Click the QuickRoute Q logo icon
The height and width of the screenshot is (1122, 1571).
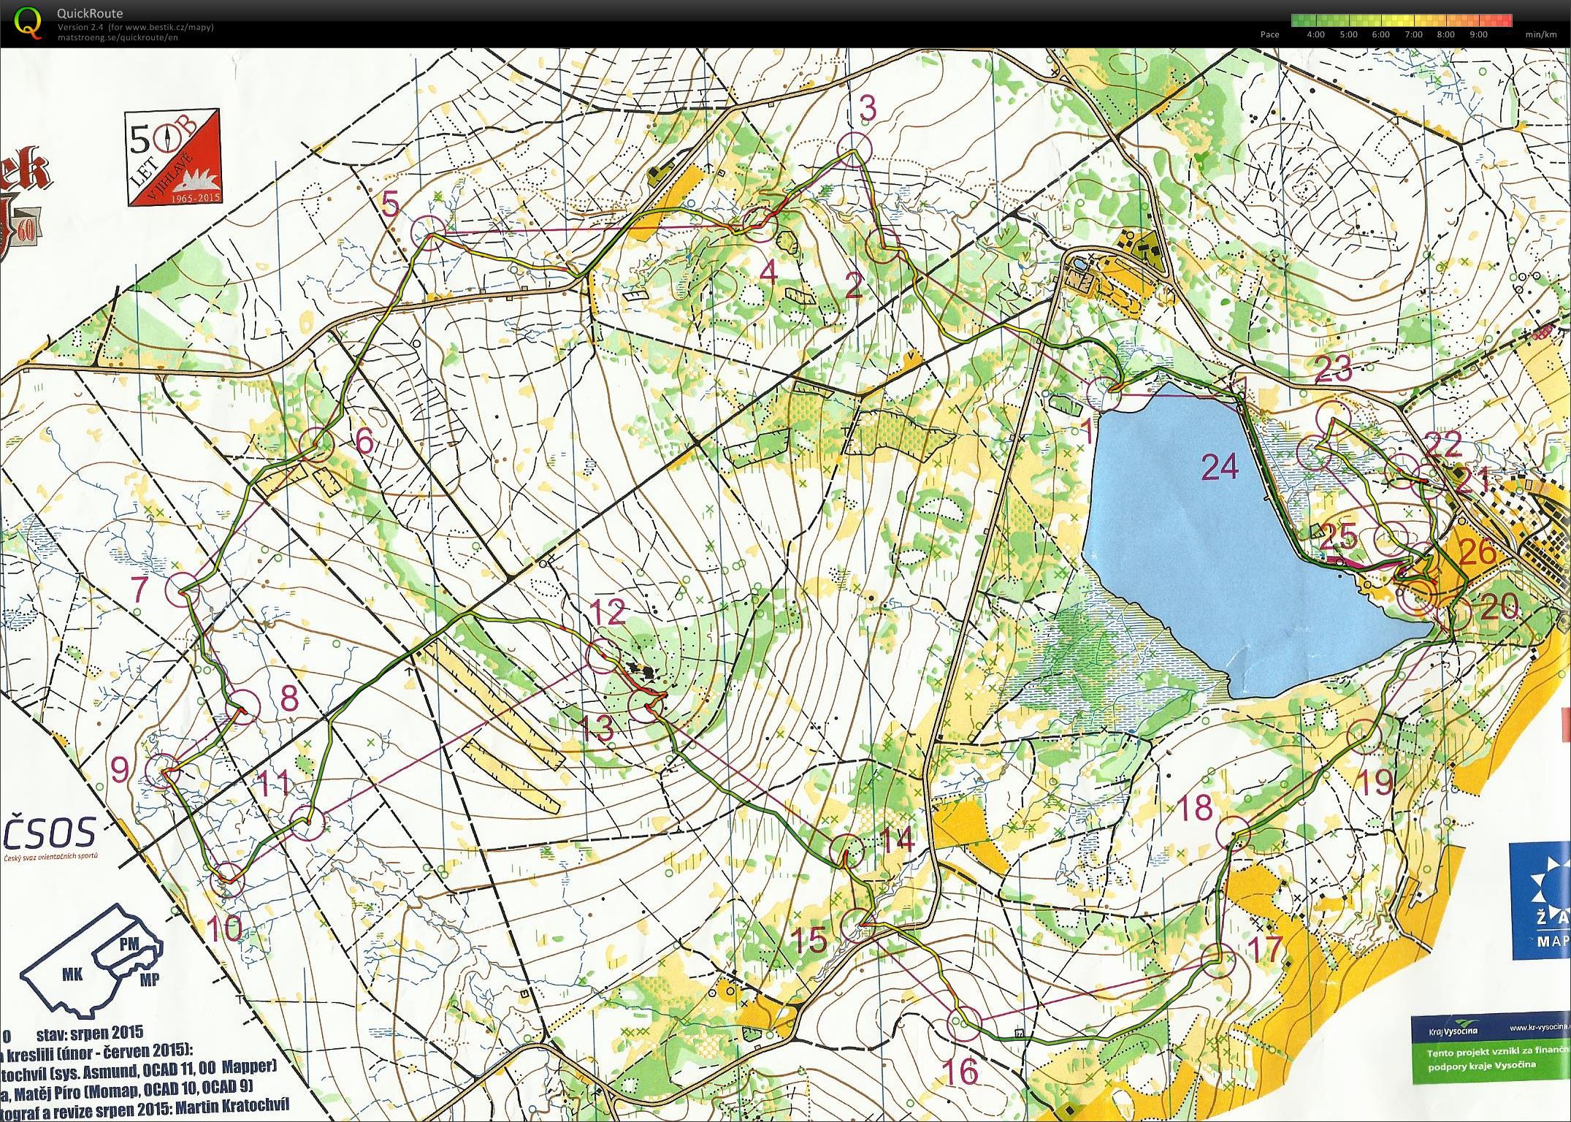28,22
